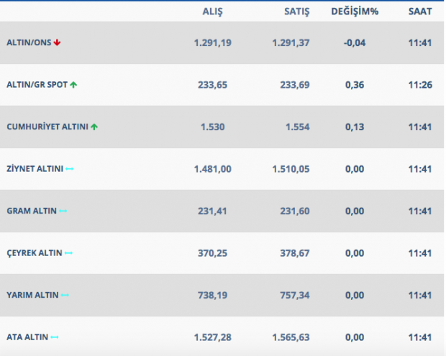Open the CUMHURİYET ALTINI link
This screenshot has width=446, height=356.
[47, 127]
